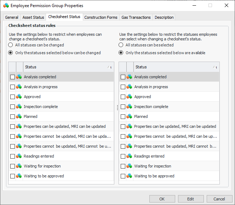
Task: Select right 'All statuses can be selected' radio
Action: pyautogui.click(x=121, y=45)
